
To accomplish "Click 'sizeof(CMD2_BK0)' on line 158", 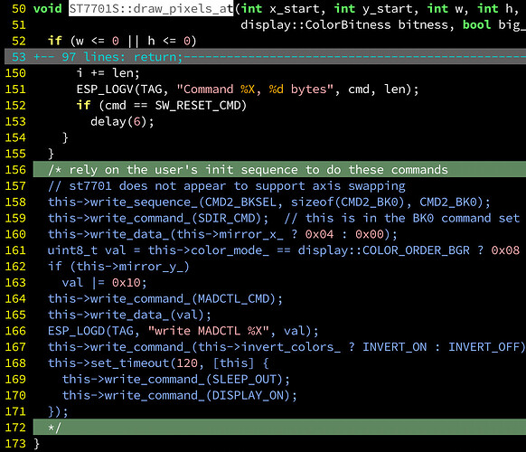I will tap(348, 202).
